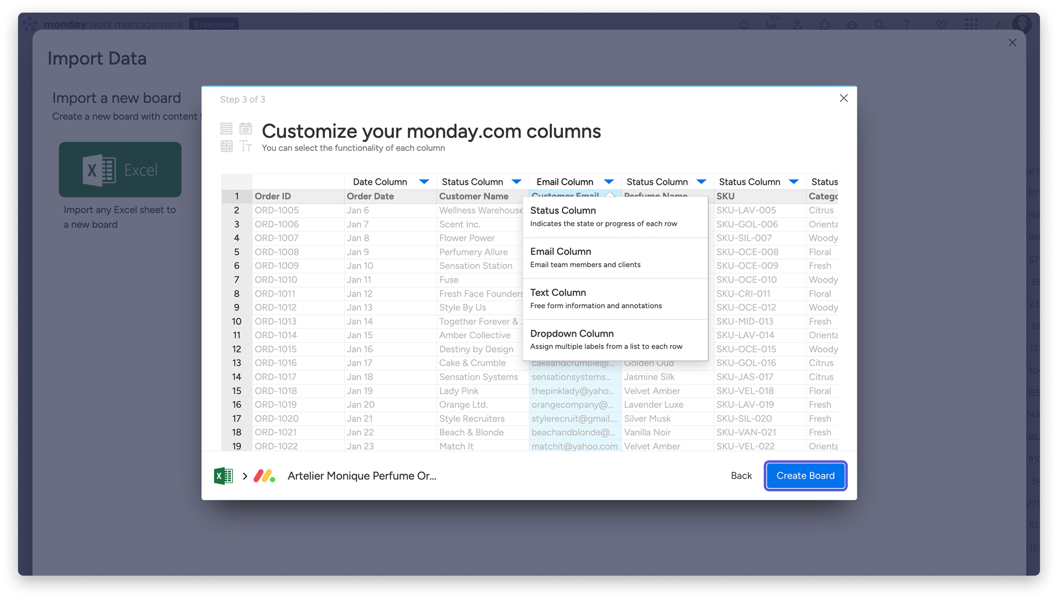Image resolution: width=1058 pixels, height=598 pixels.
Task: Open SKU Status Column dropdown arrow
Action: pos(794,182)
